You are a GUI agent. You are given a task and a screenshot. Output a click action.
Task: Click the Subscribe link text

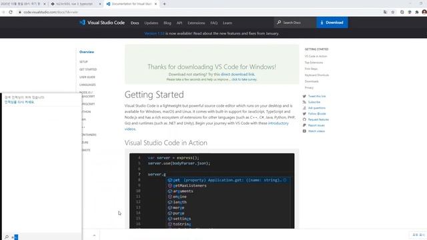tap(314, 102)
